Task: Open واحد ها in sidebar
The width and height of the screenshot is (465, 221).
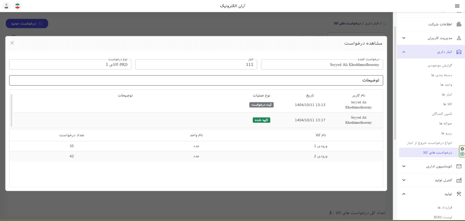Action: point(446,85)
